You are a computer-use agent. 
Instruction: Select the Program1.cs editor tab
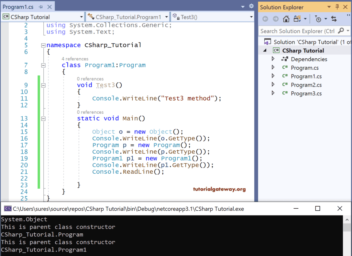pyautogui.click(x=19, y=7)
